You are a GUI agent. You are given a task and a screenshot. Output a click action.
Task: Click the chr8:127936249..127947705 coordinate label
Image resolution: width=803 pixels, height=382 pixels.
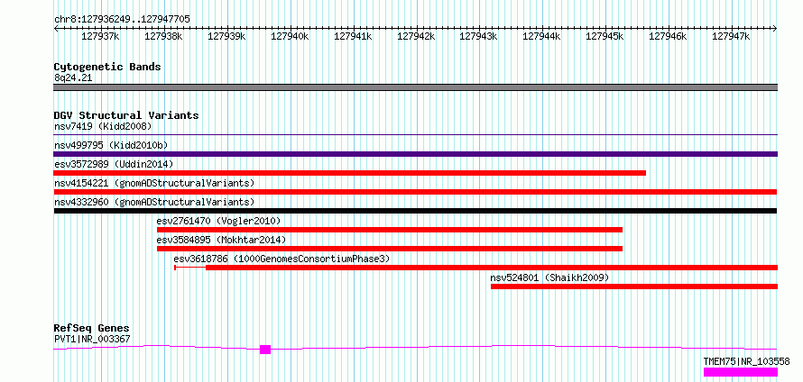coord(122,20)
